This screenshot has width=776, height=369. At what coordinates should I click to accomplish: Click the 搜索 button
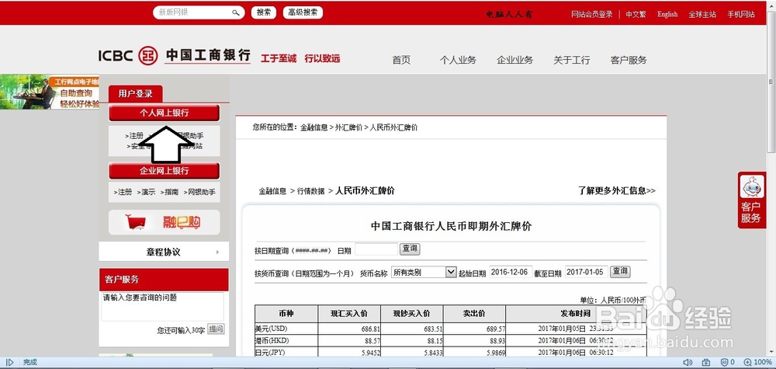[x=264, y=13]
